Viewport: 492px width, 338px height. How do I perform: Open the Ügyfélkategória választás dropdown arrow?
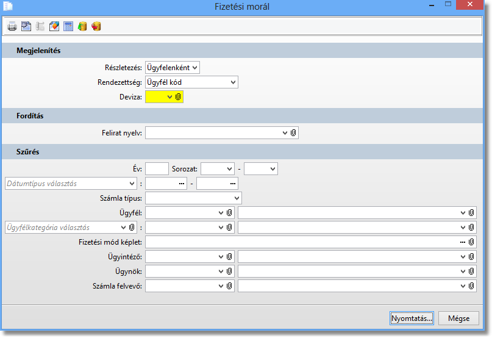(x=123, y=228)
